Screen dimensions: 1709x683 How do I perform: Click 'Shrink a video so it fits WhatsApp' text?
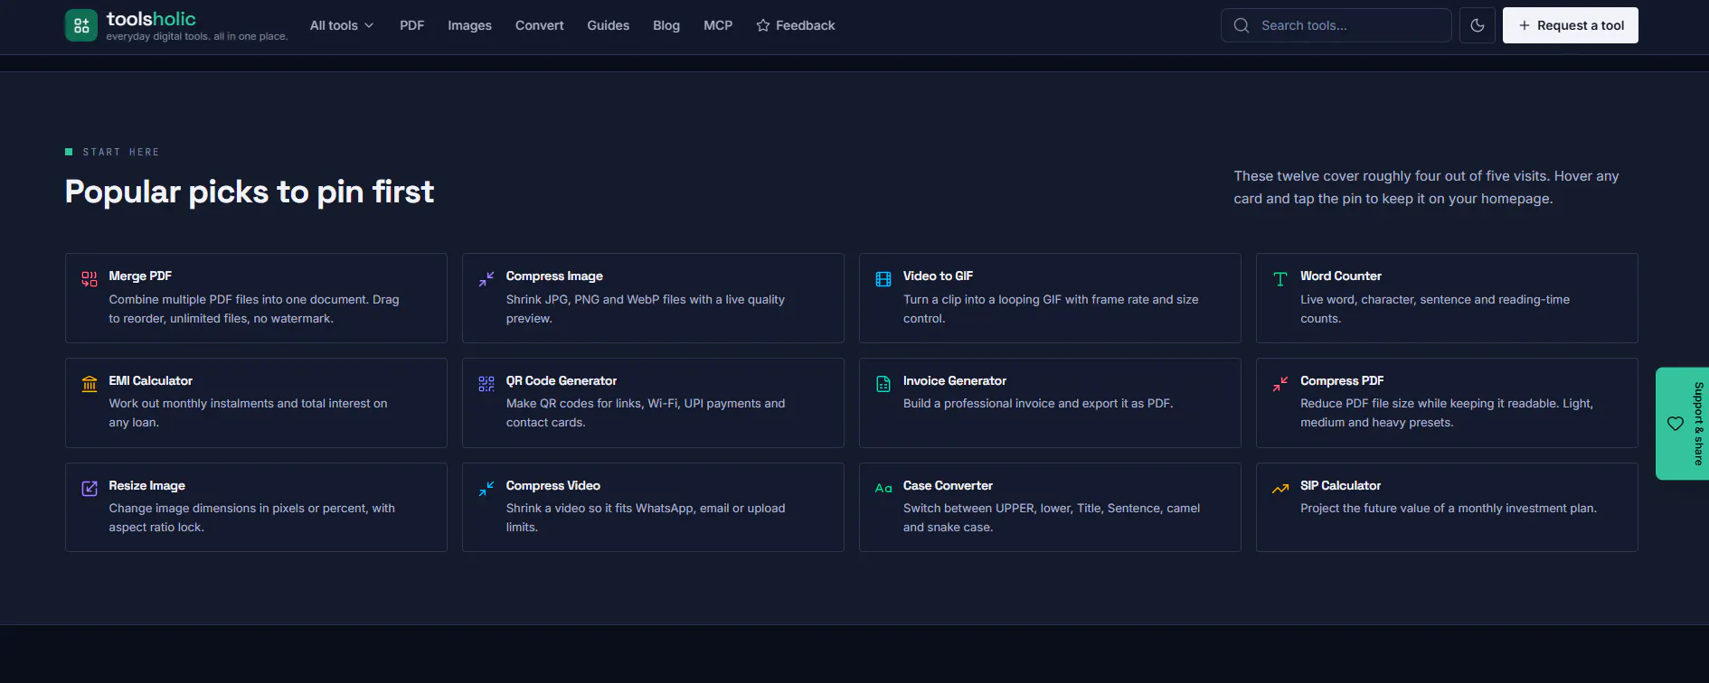click(x=646, y=518)
